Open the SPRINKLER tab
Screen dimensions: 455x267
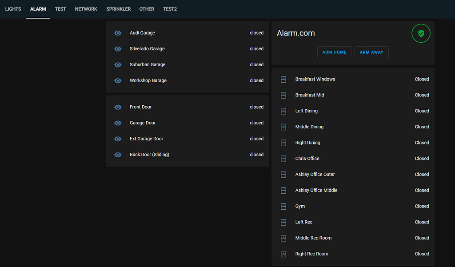(x=118, y=9)
